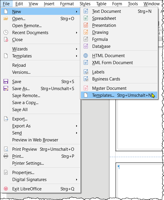
Task: Click the Print printer icon
Action: (x=6, y=156)
